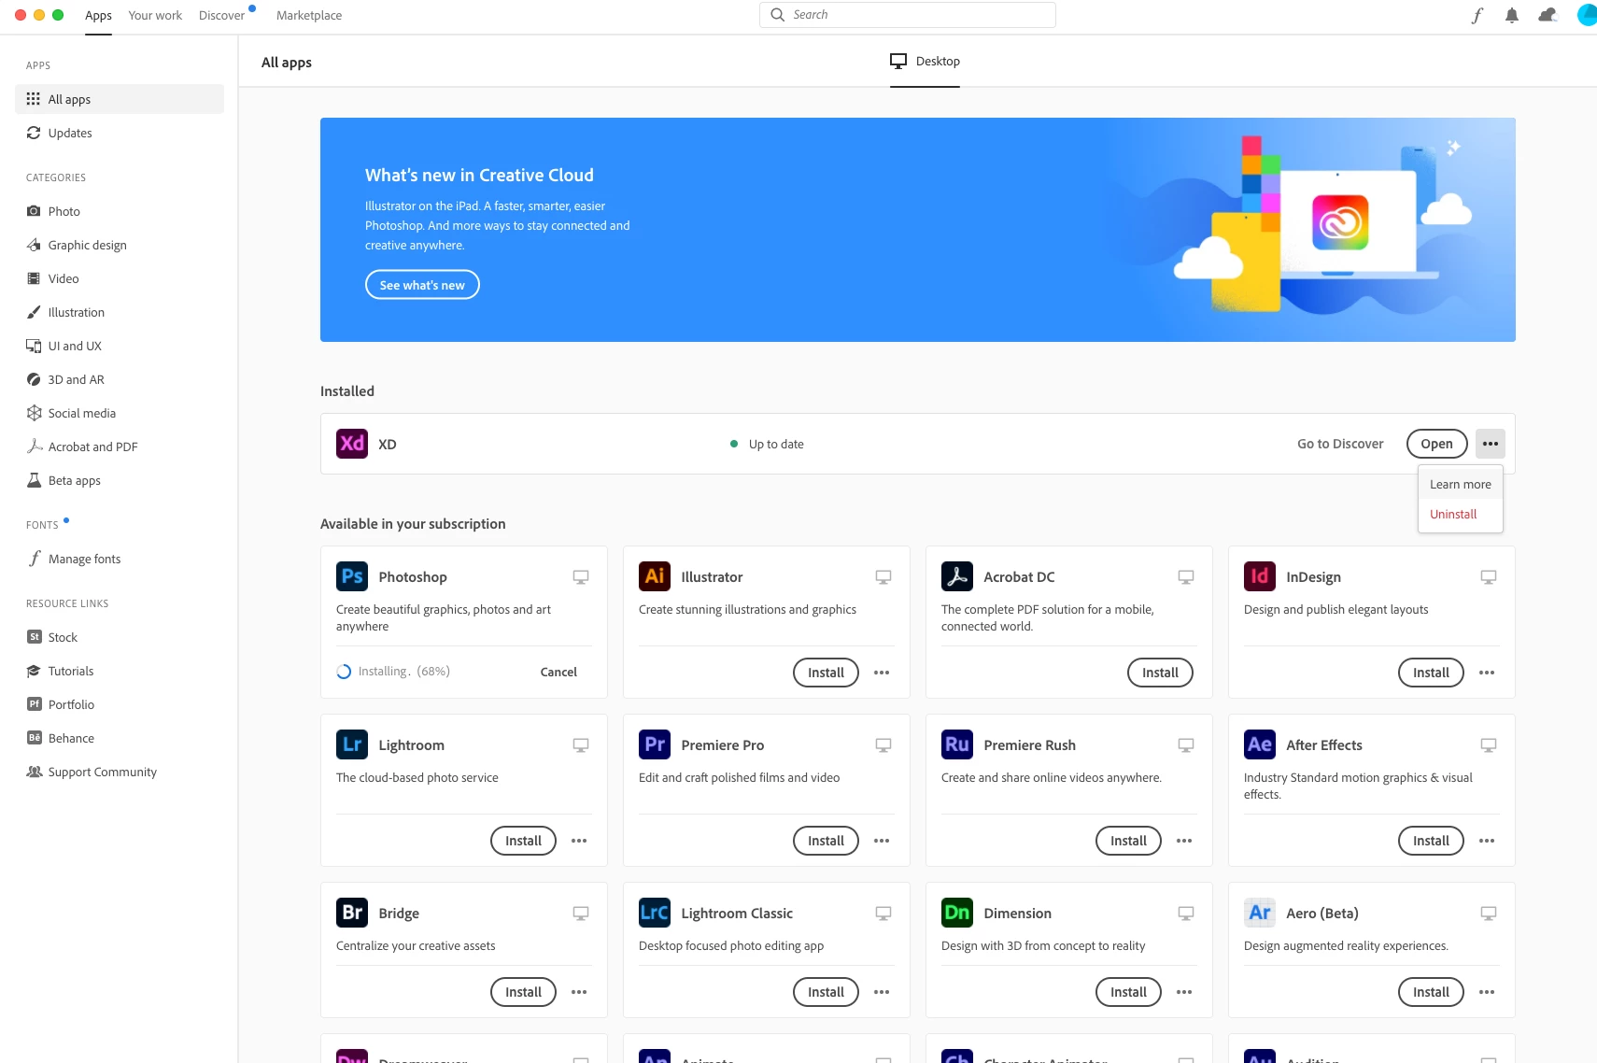Open the Behance resource link

coord(120,738)
